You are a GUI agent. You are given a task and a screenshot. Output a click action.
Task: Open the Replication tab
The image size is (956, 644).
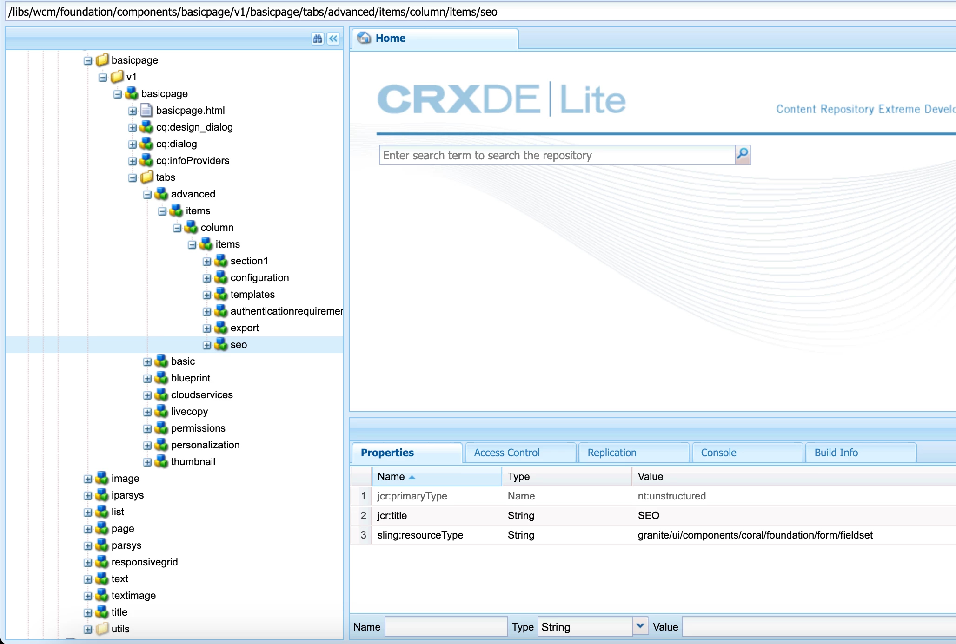pos(612,453)
